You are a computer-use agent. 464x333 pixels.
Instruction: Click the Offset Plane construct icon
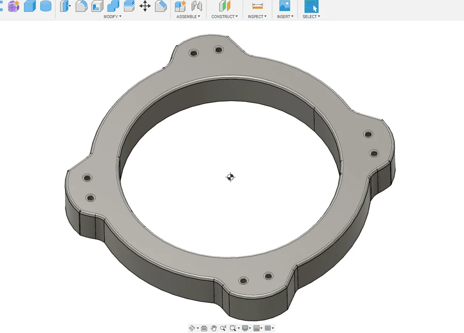click(224, 6)
